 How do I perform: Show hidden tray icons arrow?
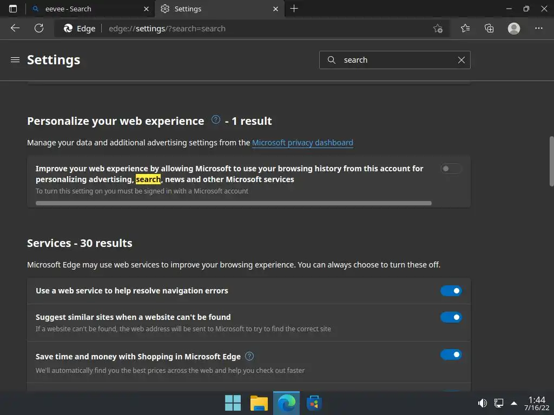514,403
